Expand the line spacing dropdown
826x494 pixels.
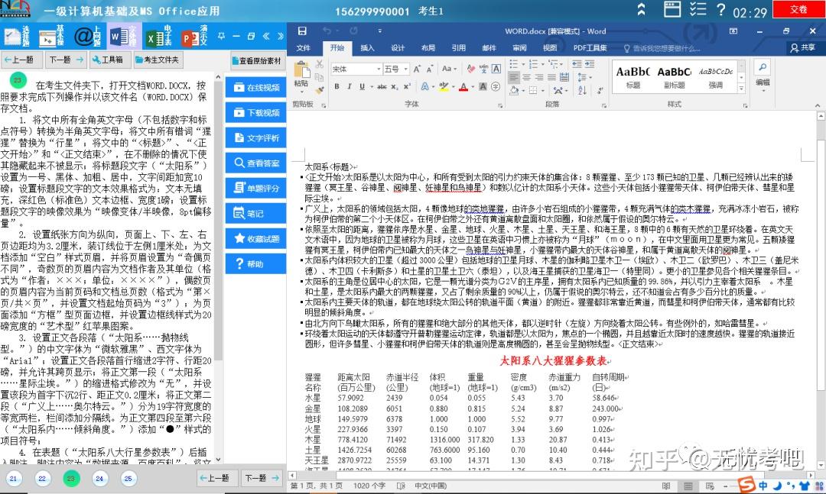tap(584, 77)
